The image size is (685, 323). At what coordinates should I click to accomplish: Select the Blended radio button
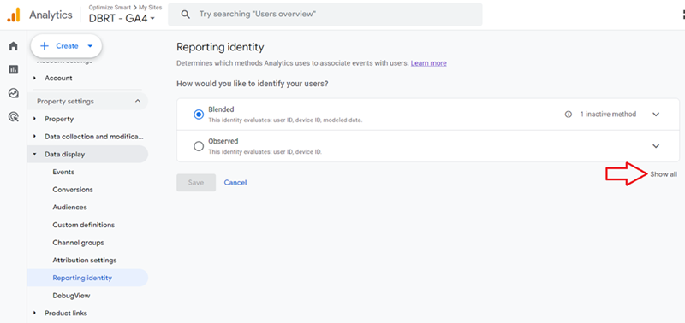click(199, 115)
